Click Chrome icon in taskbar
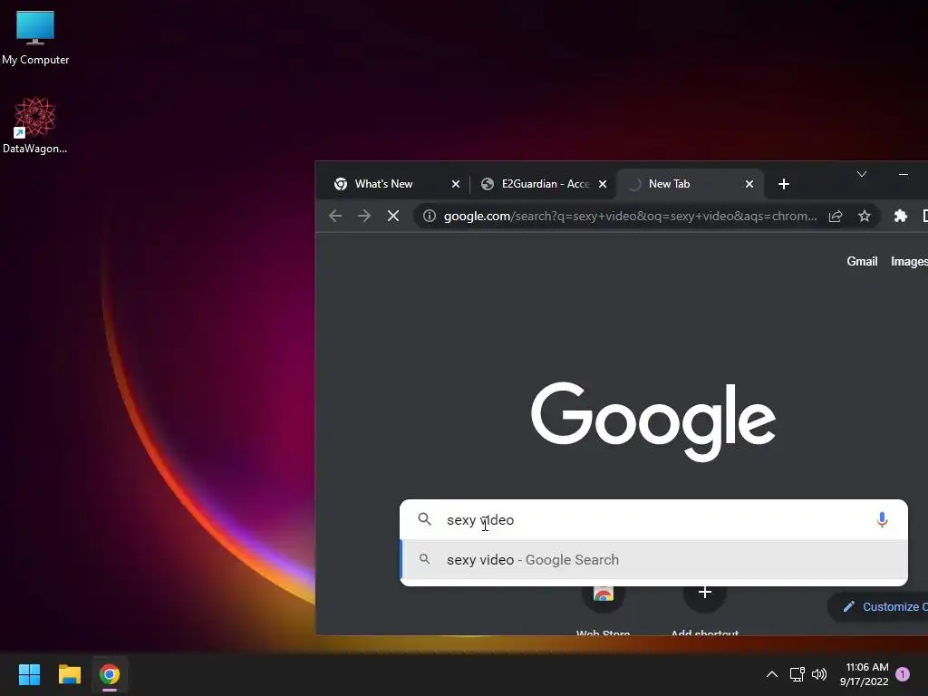The image size is (928, 696). tap(110, 674)
